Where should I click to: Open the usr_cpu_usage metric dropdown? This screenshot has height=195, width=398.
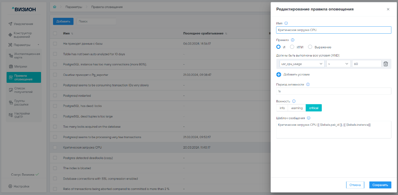pos(302,64)
